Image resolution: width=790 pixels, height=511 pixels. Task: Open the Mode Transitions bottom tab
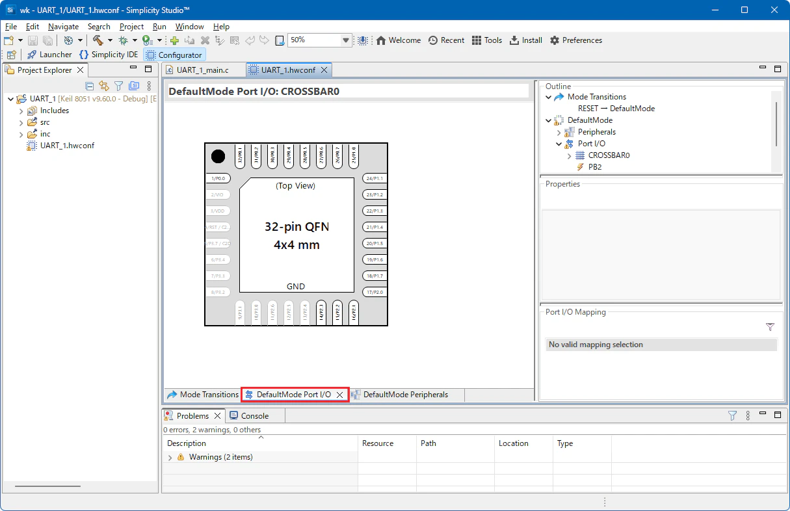[203, 395]
